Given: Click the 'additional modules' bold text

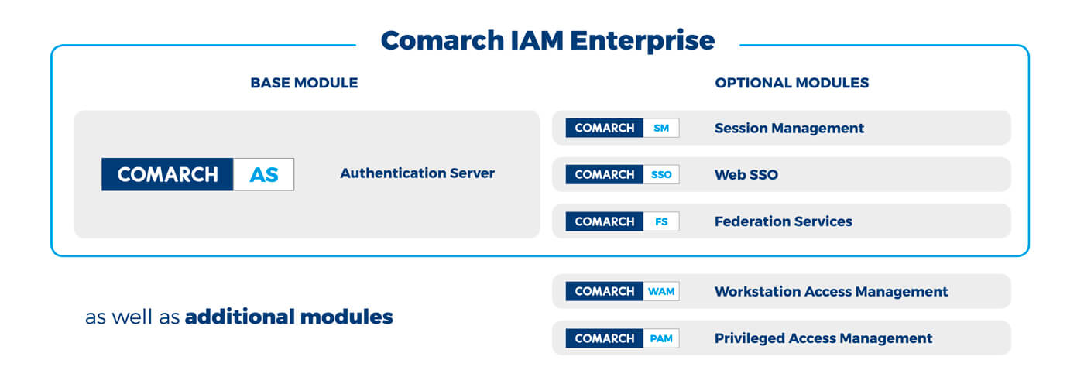Looking at the screenshot, I should pos(289,317).
